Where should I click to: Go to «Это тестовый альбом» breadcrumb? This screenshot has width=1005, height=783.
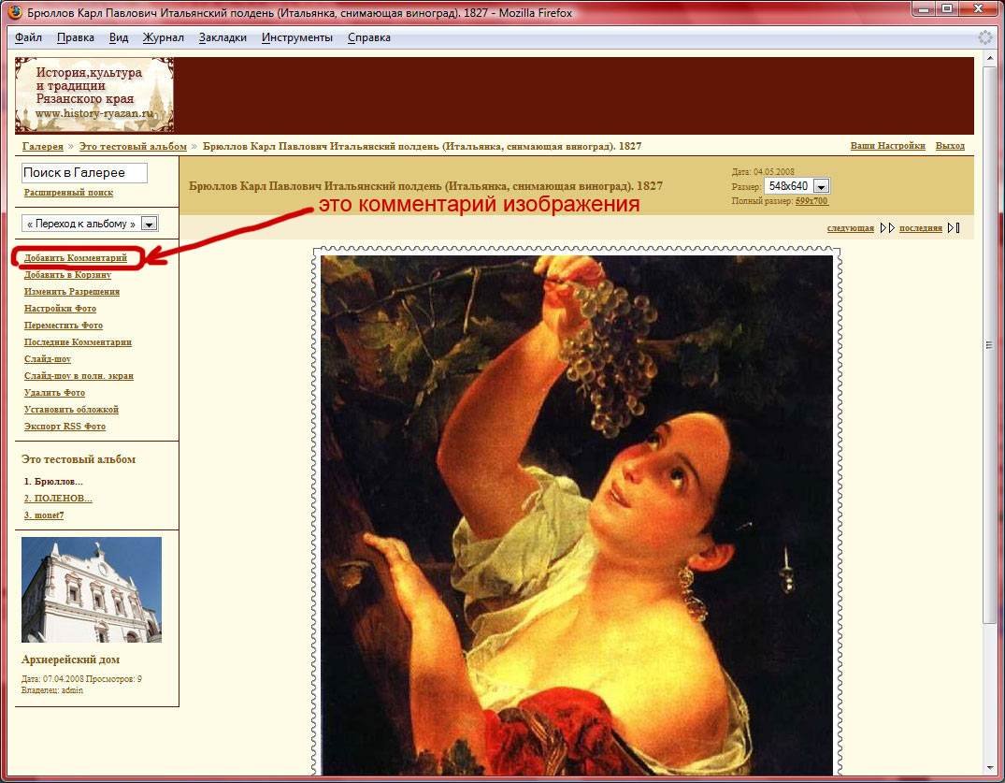coord(133,146)
